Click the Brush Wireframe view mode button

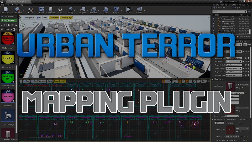click(38, 81)
